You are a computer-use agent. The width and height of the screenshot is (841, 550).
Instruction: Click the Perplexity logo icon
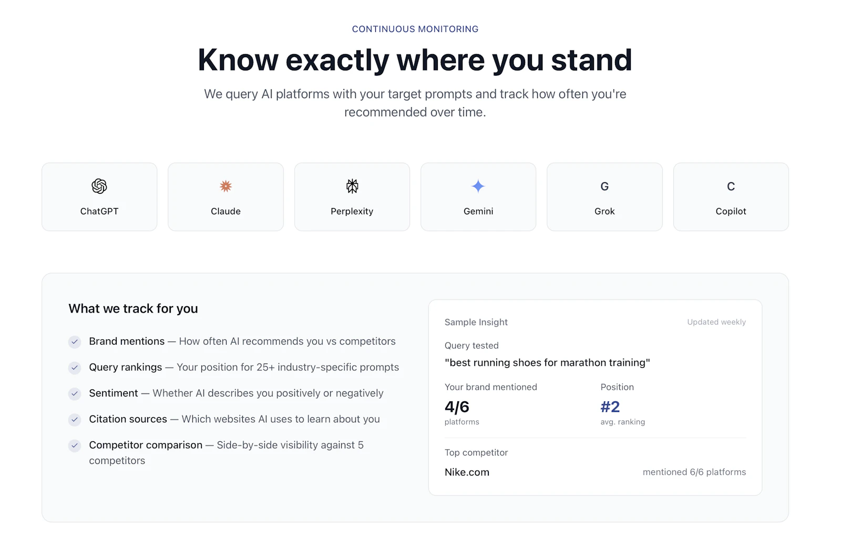352,186
